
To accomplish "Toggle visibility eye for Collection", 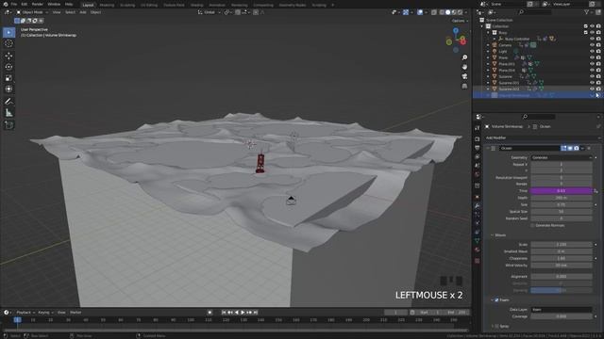I will pos(592,26).
